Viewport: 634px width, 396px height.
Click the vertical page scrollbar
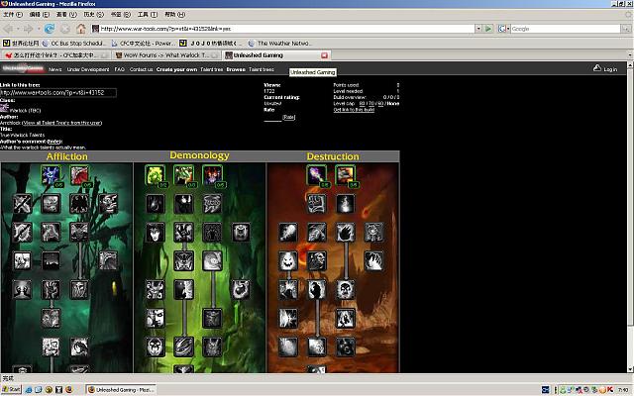pos(630,216)
